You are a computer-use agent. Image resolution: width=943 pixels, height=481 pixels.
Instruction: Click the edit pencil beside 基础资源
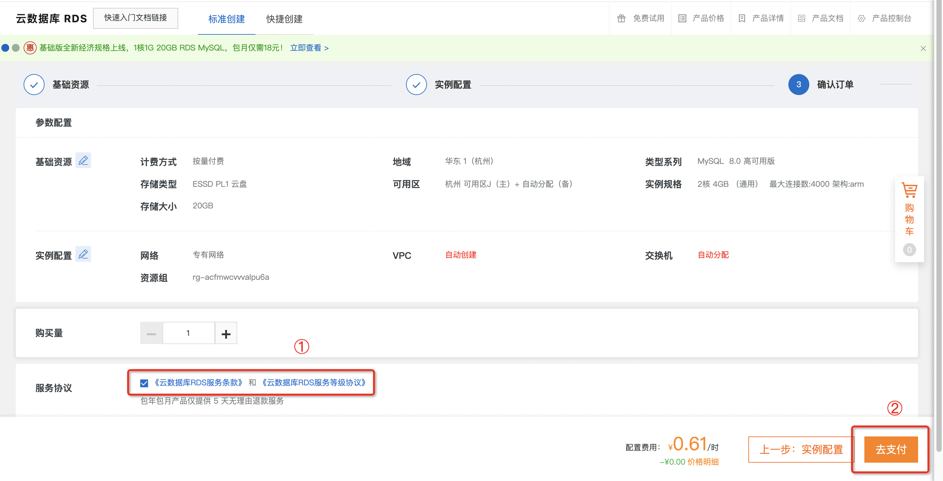pos(83,161)
